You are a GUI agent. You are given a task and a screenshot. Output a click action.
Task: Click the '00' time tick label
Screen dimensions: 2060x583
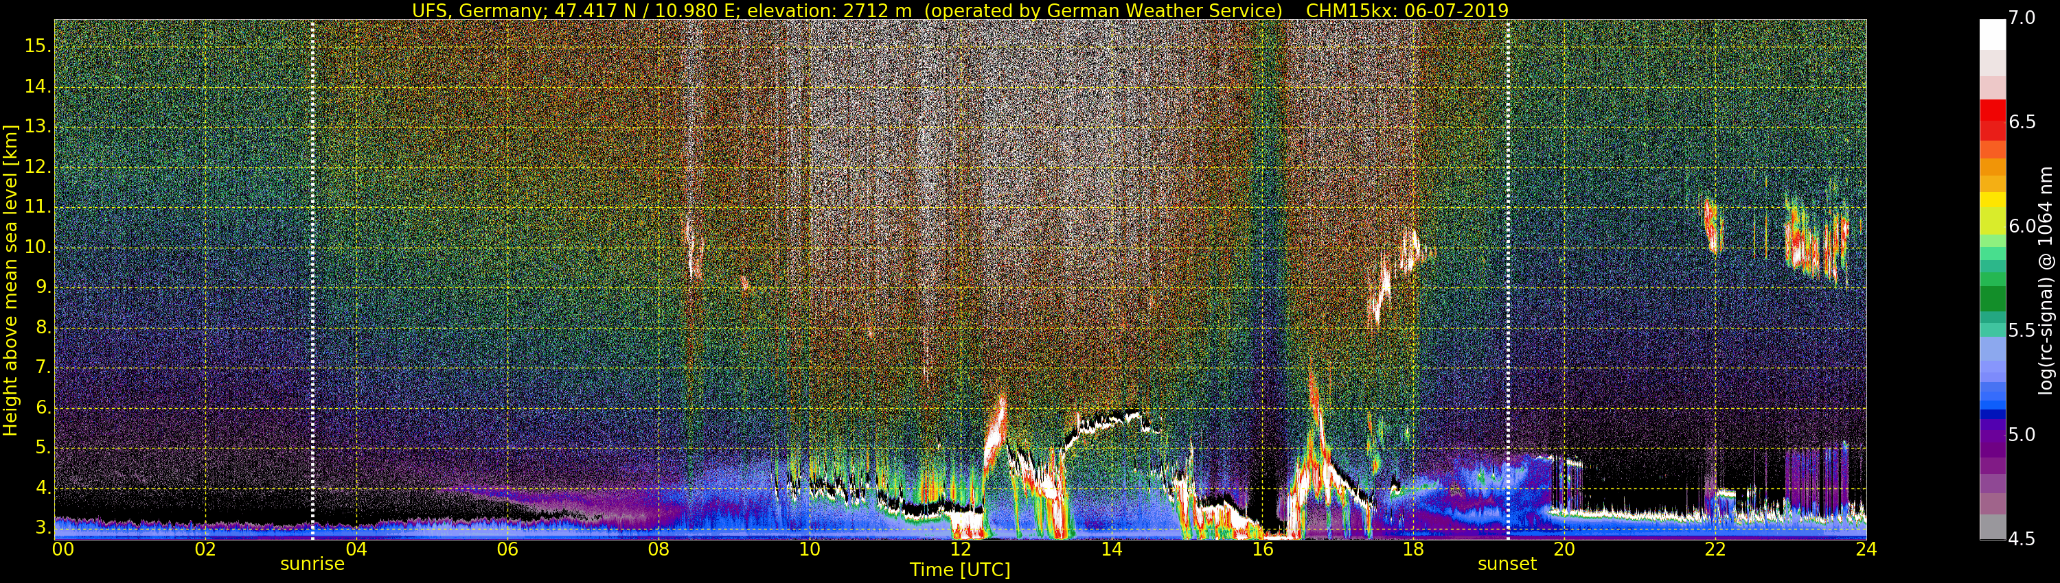pyautogui.click(x=62, y=549)
